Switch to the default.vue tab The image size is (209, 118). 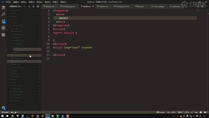coord(50,7)
